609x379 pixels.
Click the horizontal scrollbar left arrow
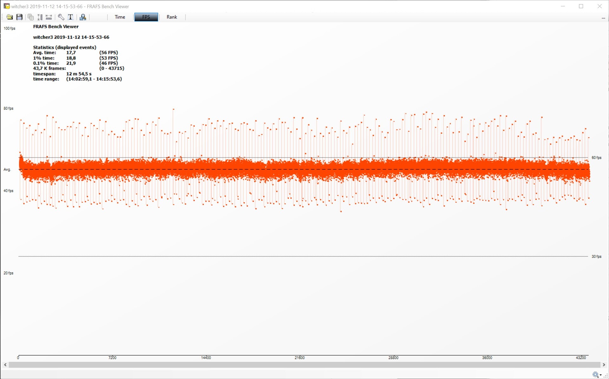[x=5, y=365]
